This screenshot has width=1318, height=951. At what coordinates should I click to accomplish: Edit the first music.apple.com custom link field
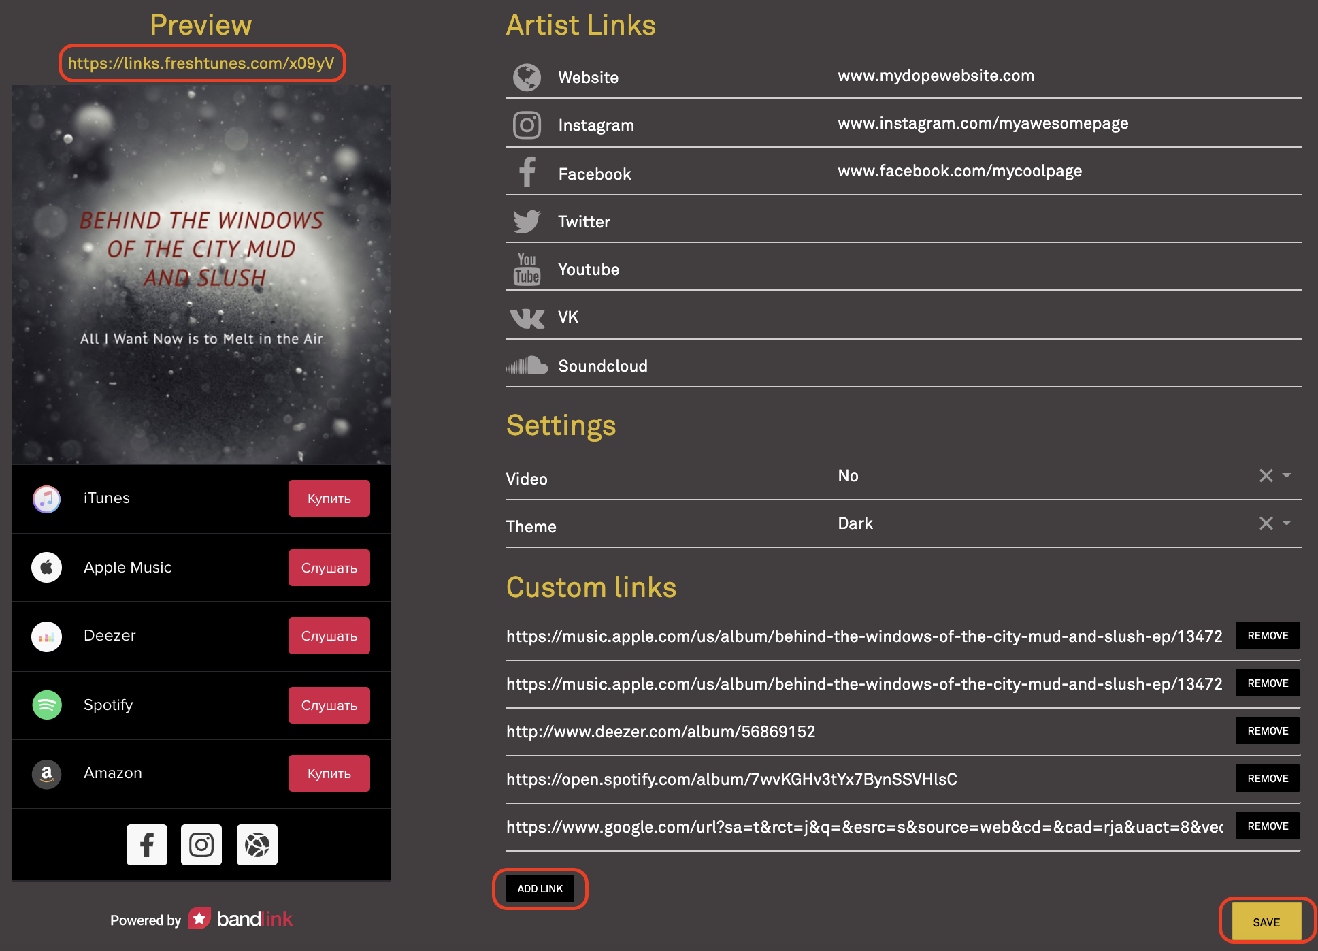tap(865, 636)
